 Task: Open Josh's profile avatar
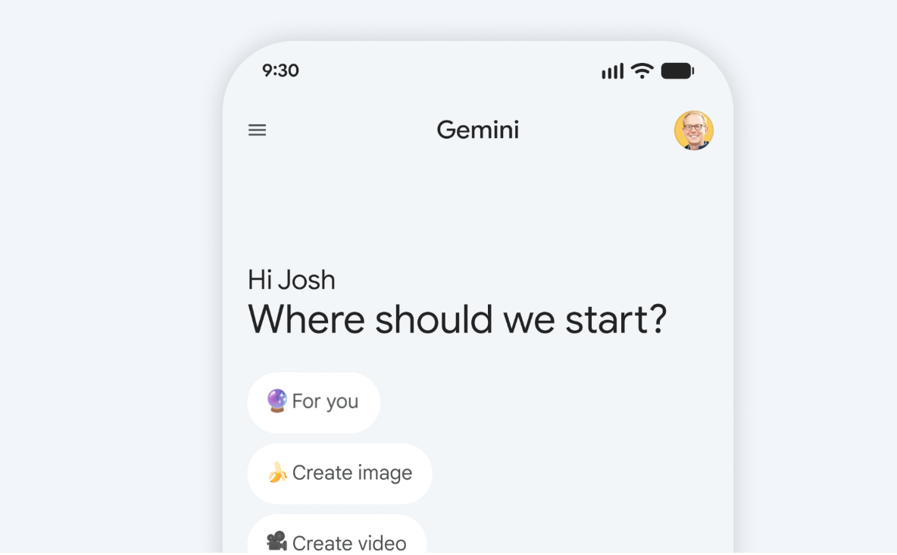coord(693,130)
